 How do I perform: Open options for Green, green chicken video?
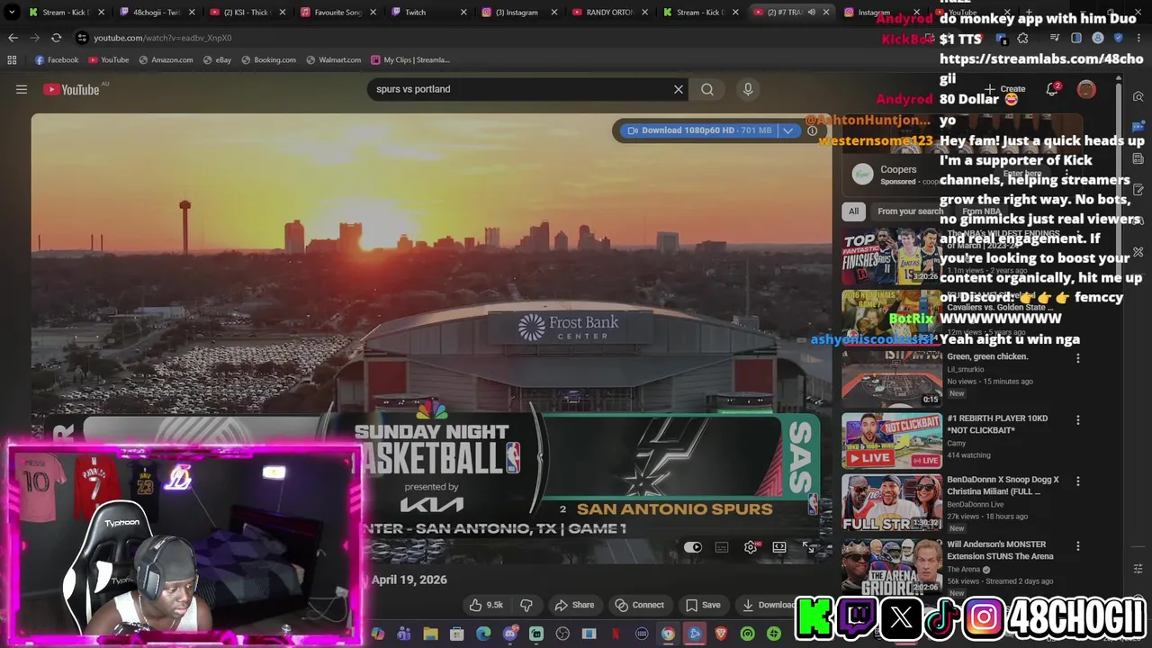coord(1077,358)
